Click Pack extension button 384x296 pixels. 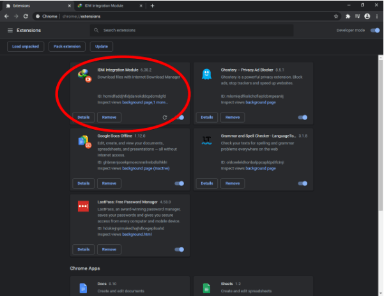[x=67, y=47]
